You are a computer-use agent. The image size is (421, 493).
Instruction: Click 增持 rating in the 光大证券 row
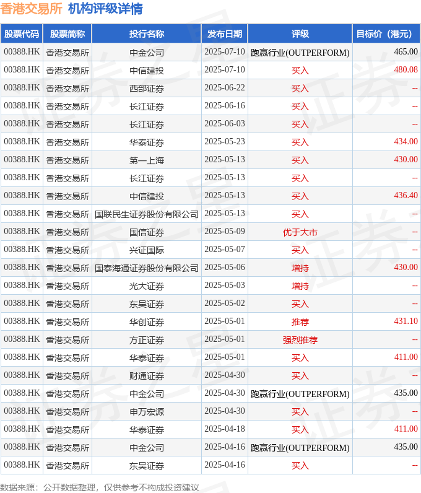300,286
